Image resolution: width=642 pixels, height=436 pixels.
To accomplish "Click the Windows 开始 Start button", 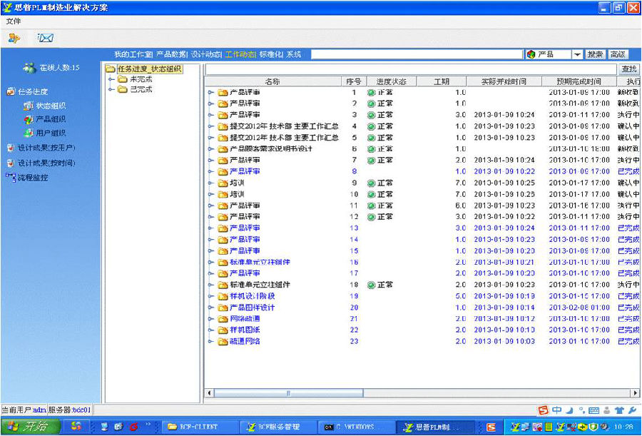I will pyautogui.click(x=31, y=427).
